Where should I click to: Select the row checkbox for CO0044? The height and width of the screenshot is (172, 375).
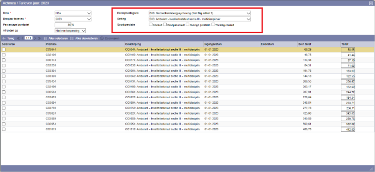pos(4,49)
